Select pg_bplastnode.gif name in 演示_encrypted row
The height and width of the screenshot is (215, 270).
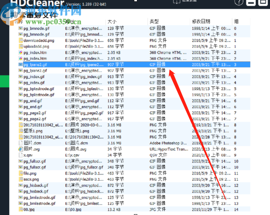click(x=39, y=95)
